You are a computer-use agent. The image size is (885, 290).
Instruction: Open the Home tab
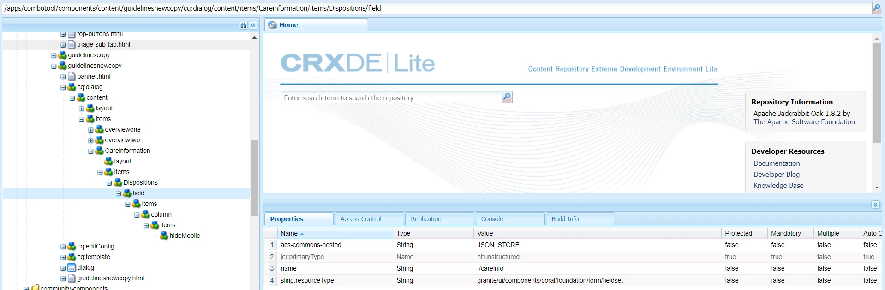(316, 25)
